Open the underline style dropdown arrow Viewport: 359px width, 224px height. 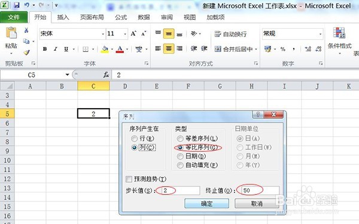(x=74, y=49)
